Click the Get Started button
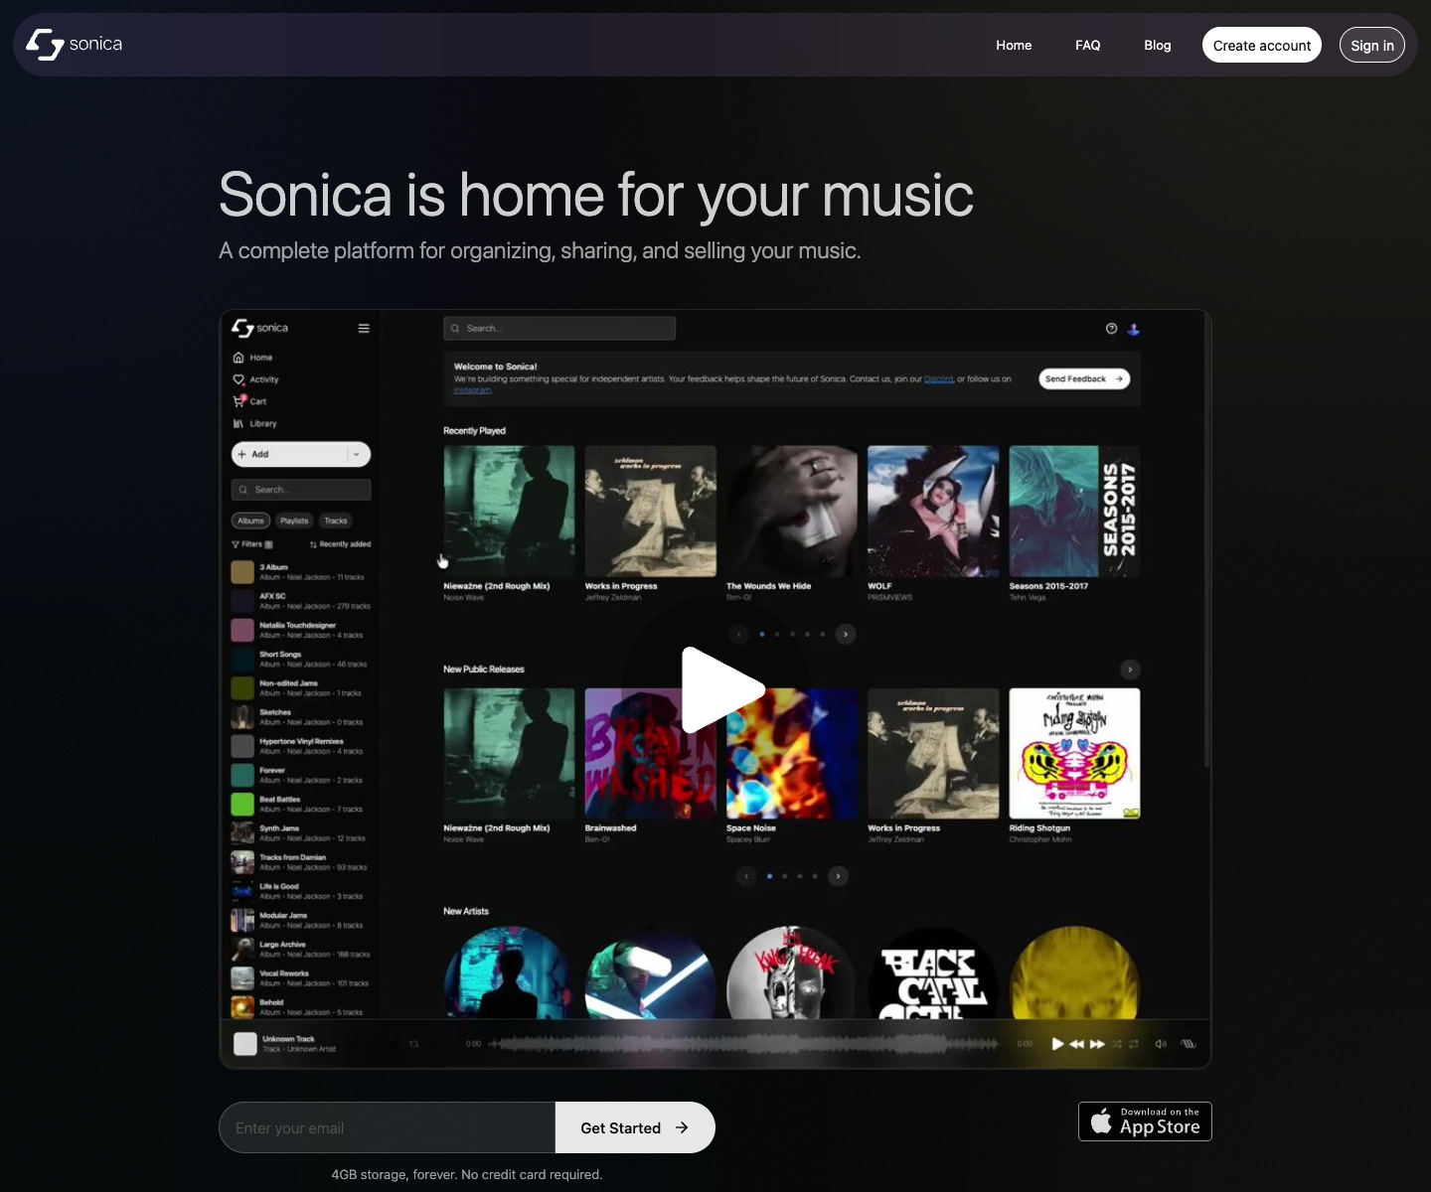The image size is (1431, 1192). click(635, 1127)
